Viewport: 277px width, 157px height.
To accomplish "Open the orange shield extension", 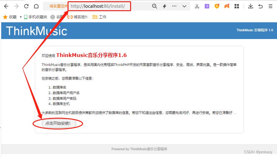I will click(217, 7).
